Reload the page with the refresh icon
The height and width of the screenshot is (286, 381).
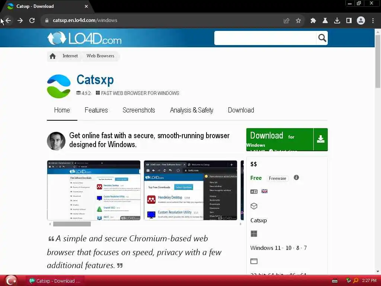click(x=32, y=21)
